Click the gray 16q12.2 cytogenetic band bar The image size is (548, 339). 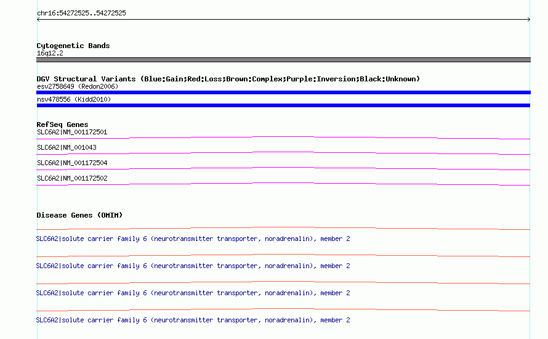(283, 60)
